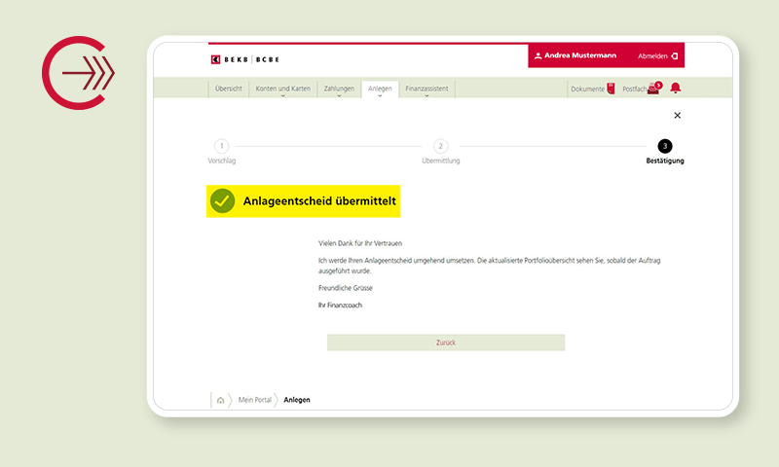Open the Postfach mailbox icon
The image size is (779, 467).
(653, 89)
